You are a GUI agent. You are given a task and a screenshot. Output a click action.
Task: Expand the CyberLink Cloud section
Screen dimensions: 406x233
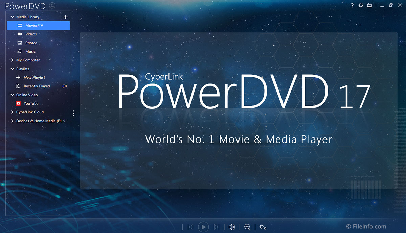12,112
